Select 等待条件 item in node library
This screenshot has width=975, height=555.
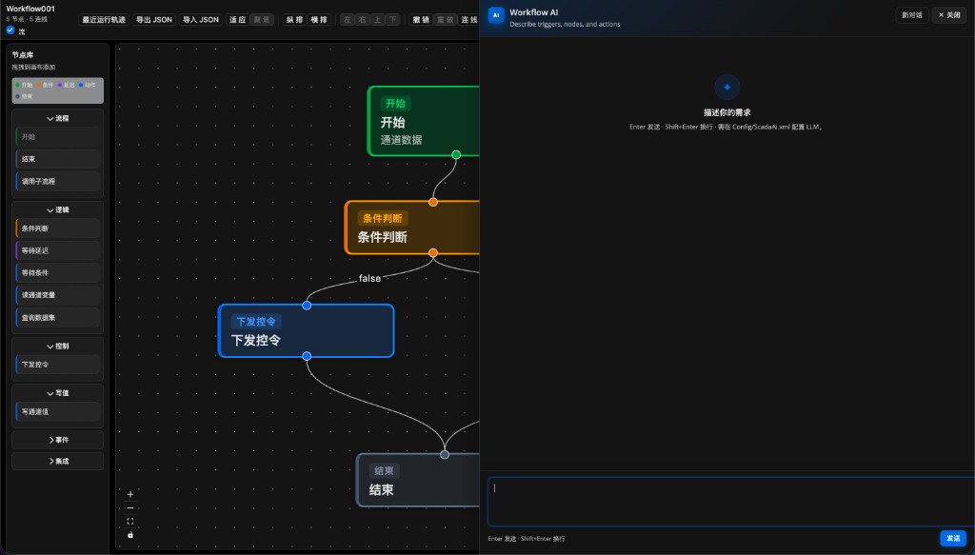(x=57, y=273)
